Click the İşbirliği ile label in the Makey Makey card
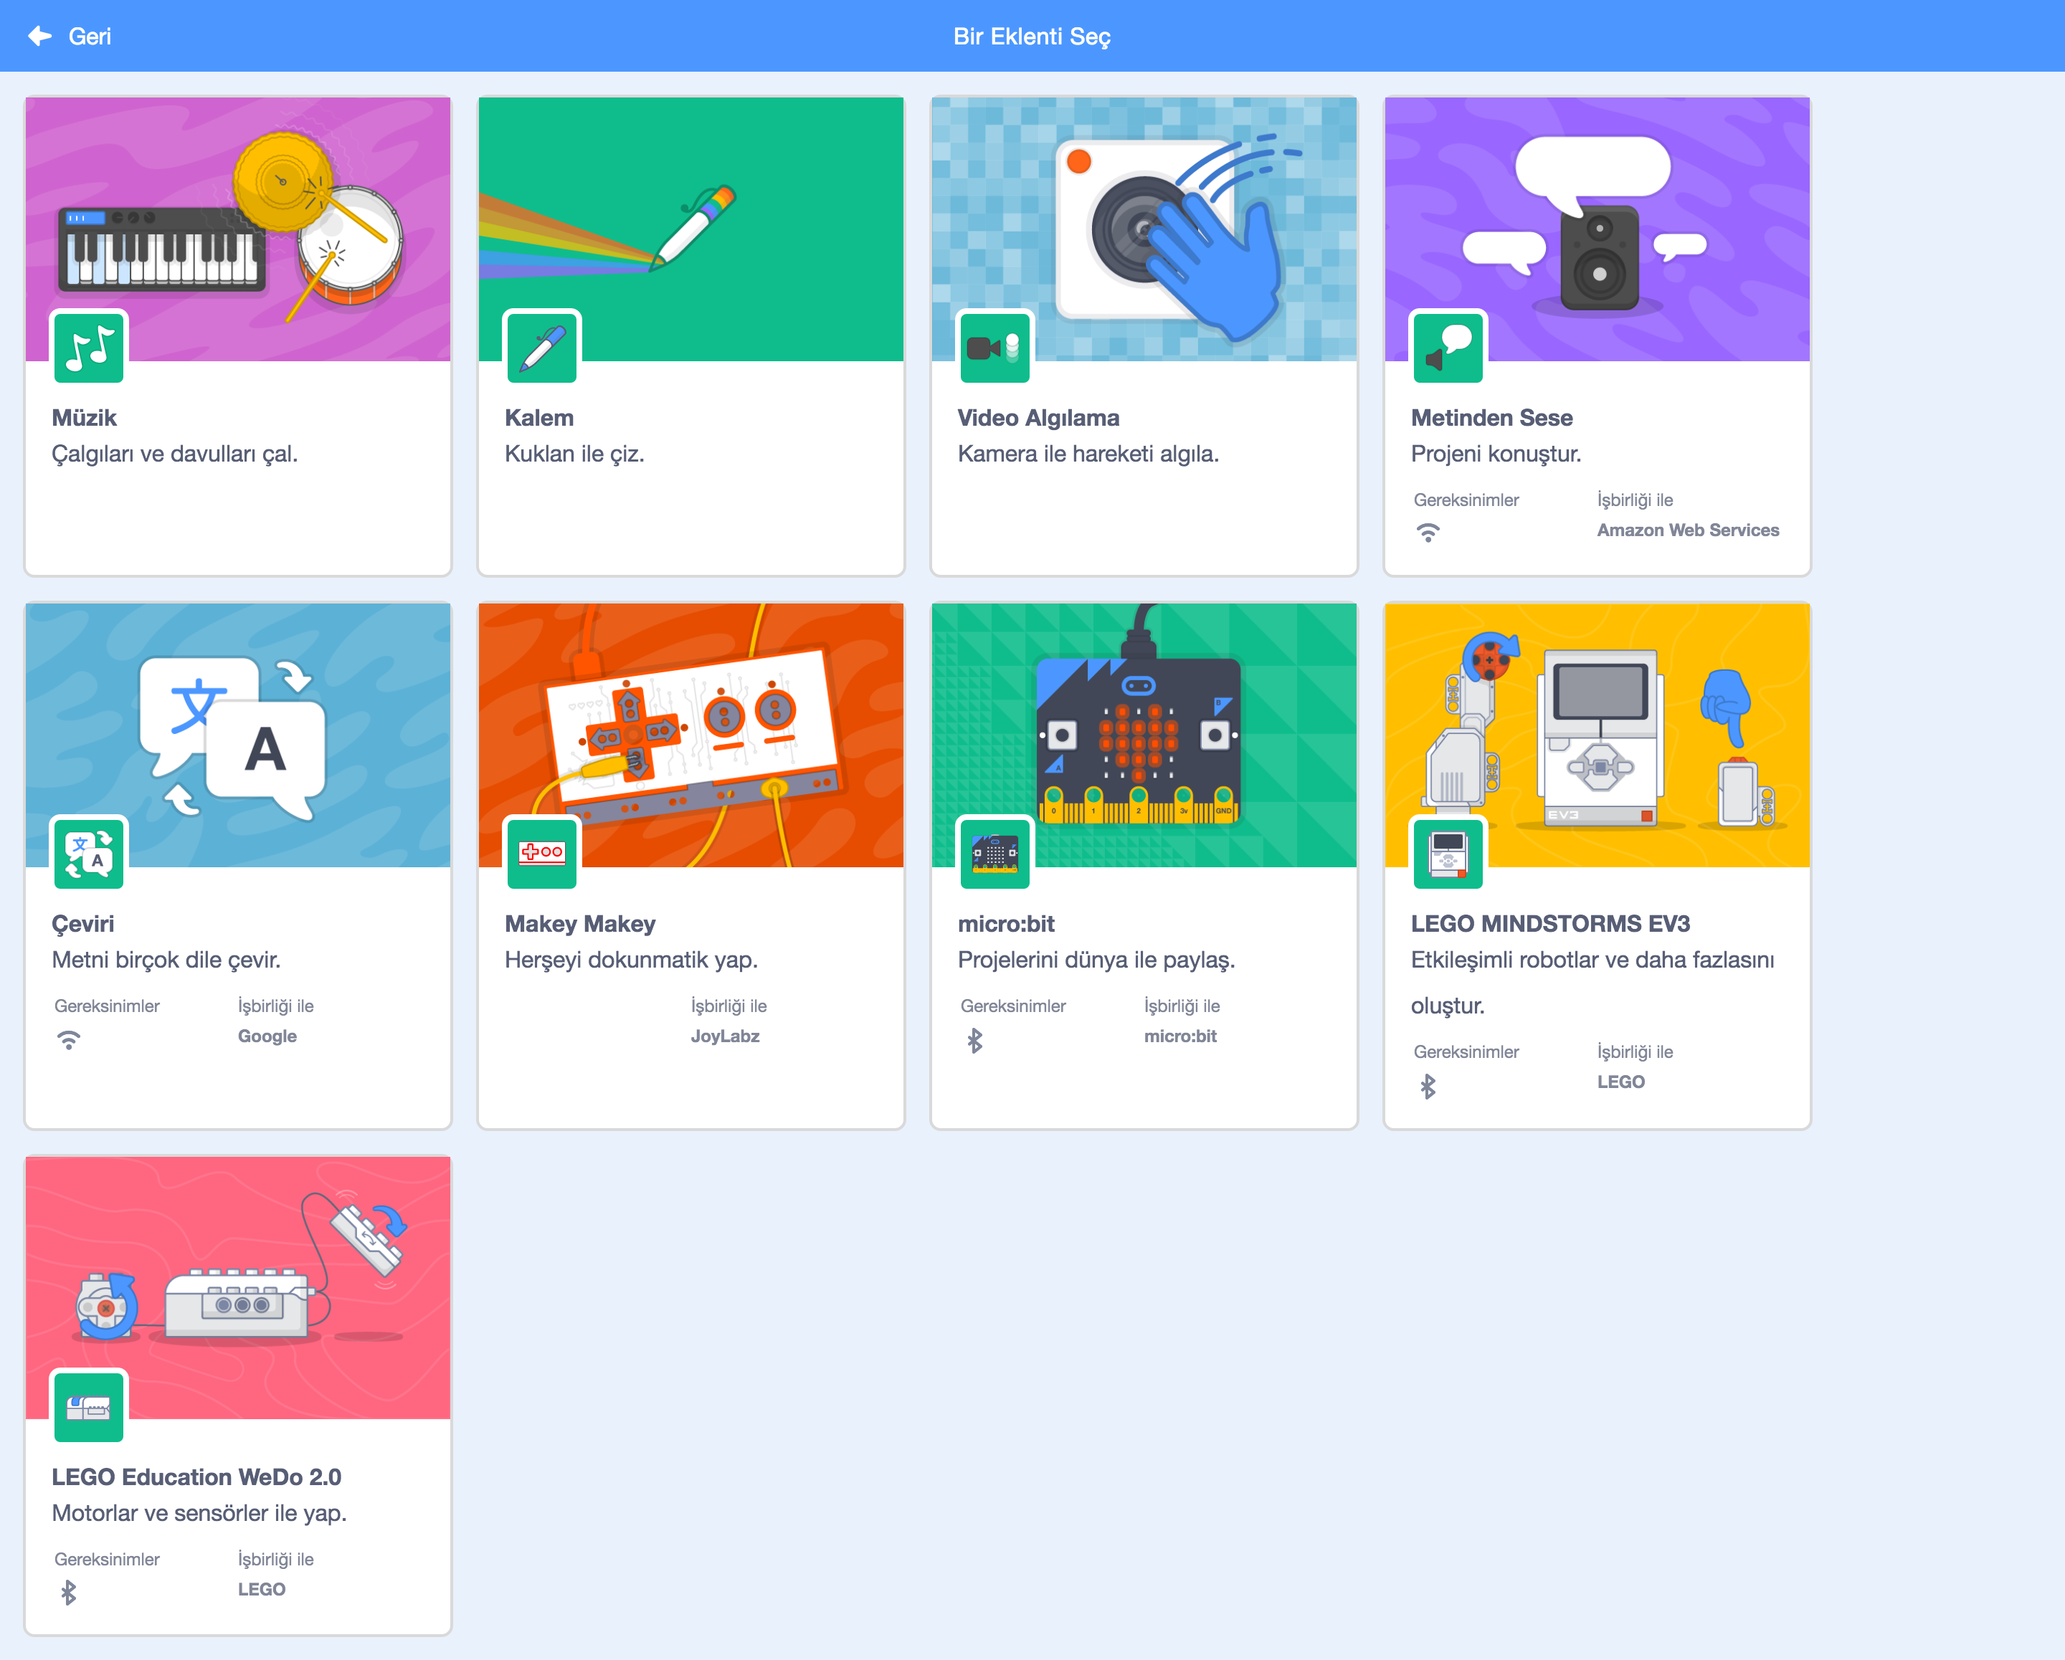This screenshot has height=1660, width=2065. point(729,1006)
